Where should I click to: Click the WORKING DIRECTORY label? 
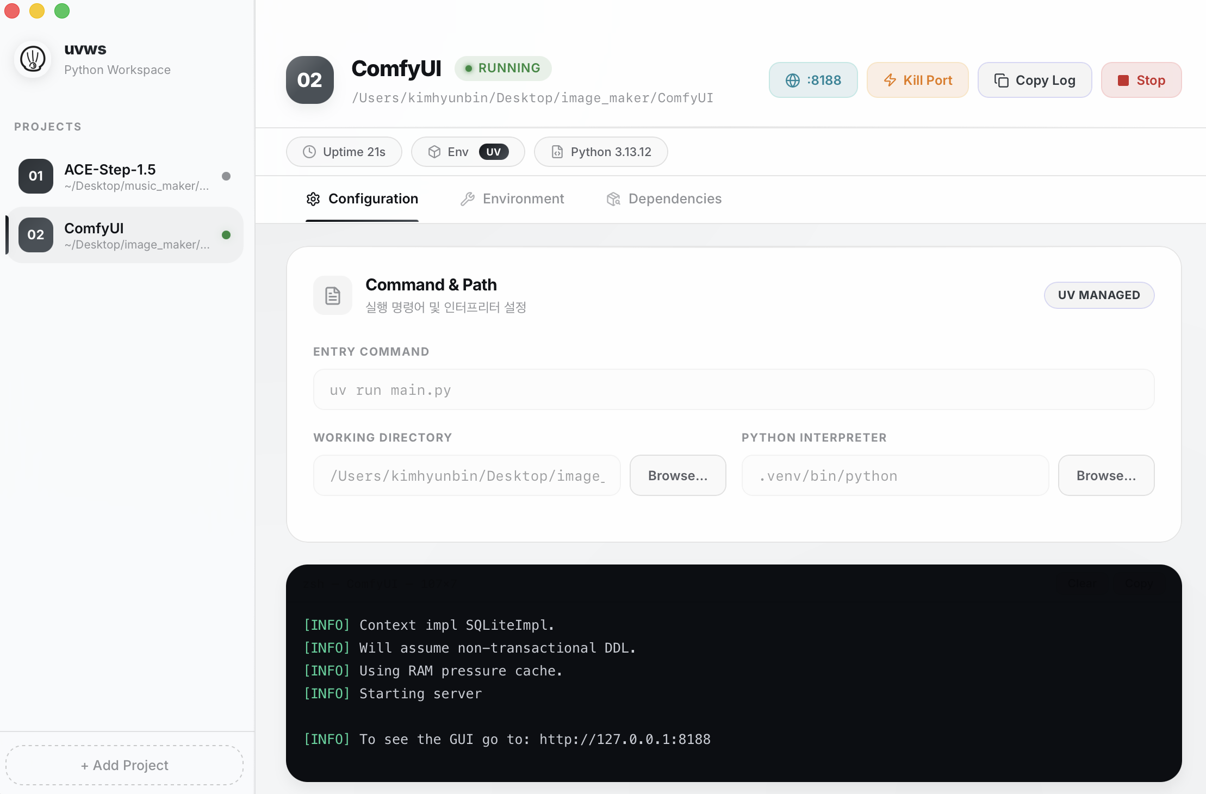pyautogui.click(x=383, y=438)
